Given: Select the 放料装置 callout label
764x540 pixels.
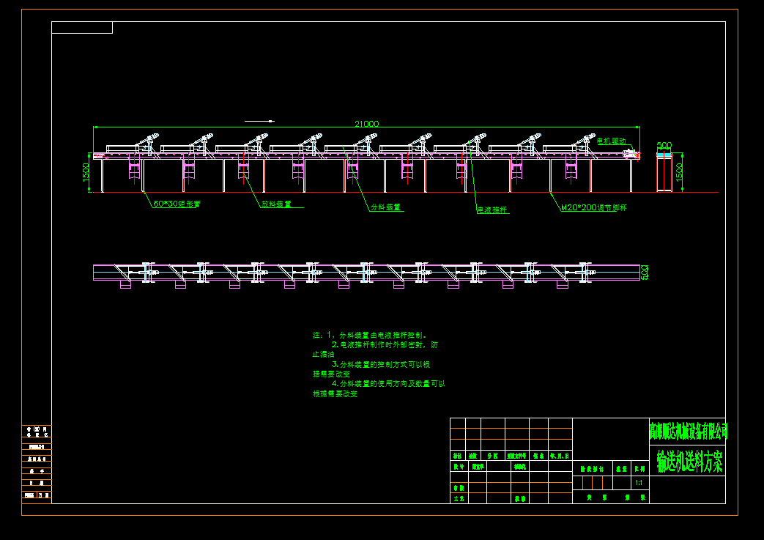Looking at the screenshot, I should click(276, 204).
